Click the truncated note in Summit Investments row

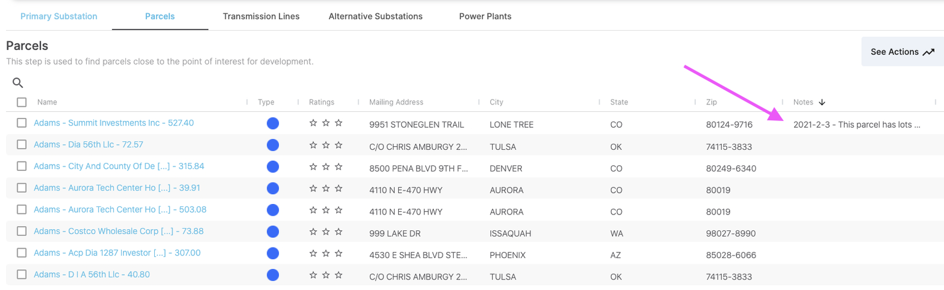pos(857,124)
